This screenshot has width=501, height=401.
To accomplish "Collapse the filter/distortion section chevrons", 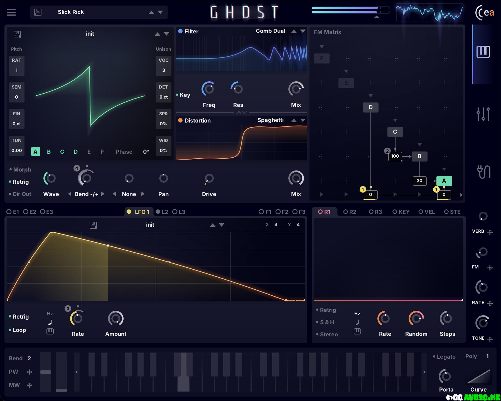I will 242,113.
